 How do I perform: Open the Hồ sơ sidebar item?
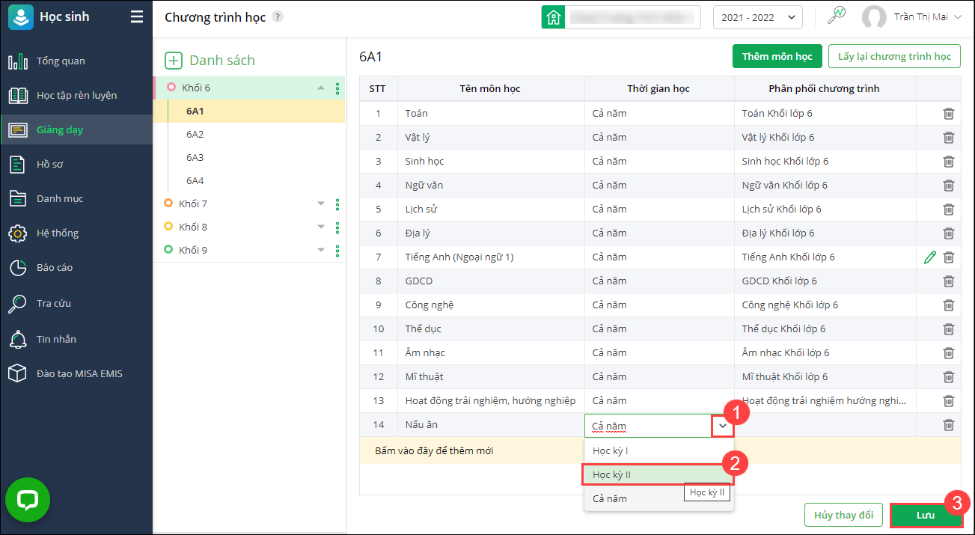click(76, 164)
